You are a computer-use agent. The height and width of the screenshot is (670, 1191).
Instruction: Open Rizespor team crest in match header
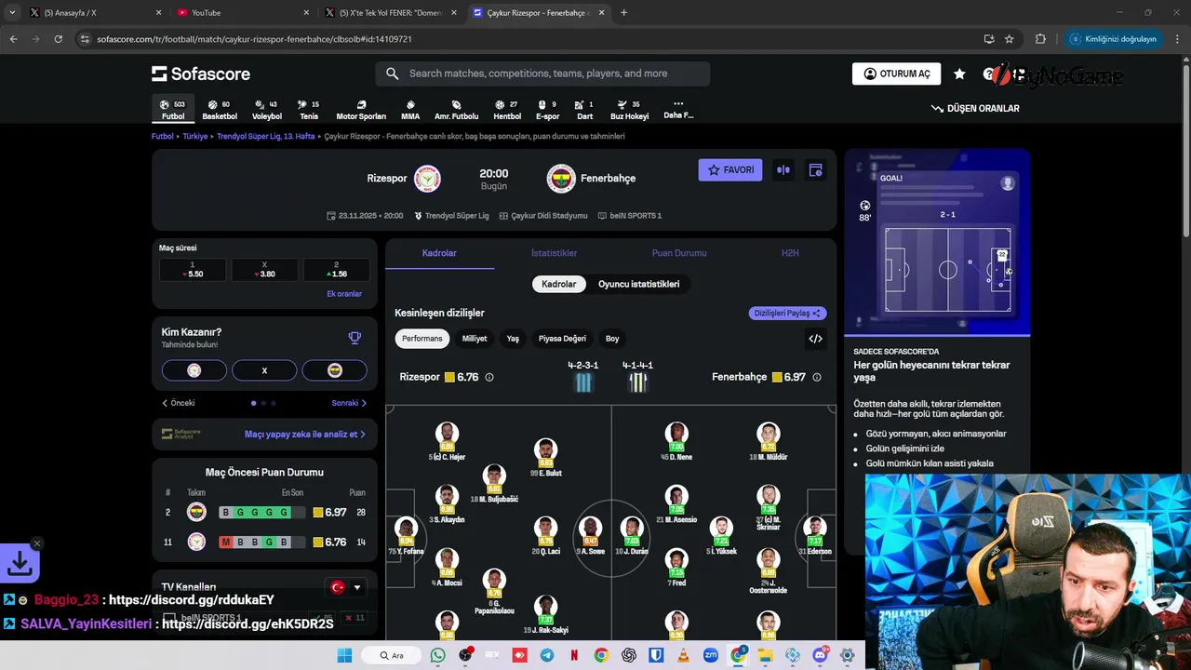427,178
